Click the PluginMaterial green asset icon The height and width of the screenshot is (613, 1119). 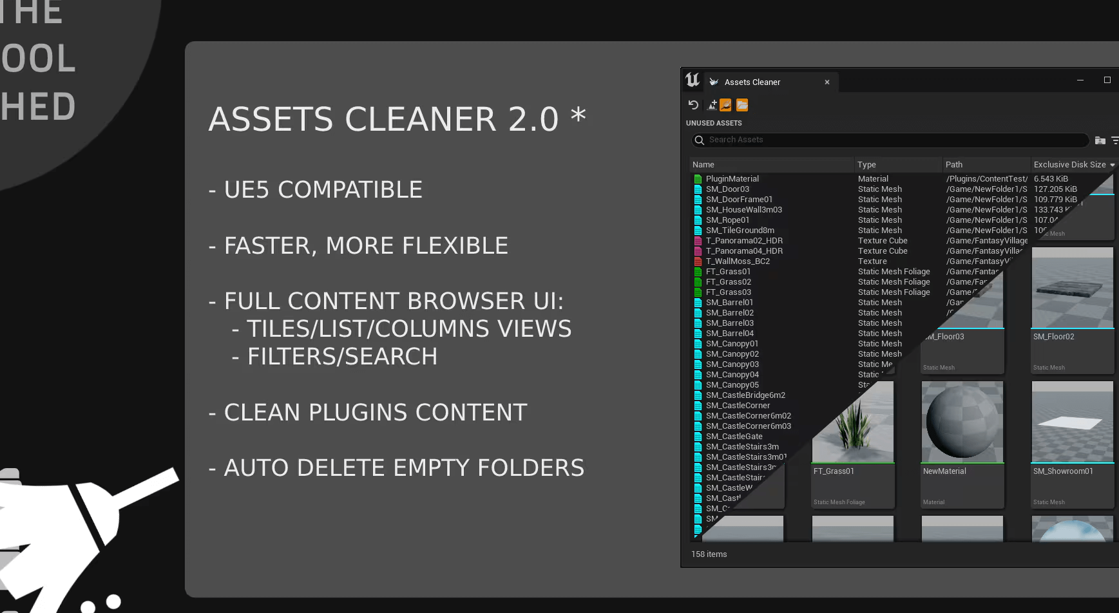click(x=698, y=179)
